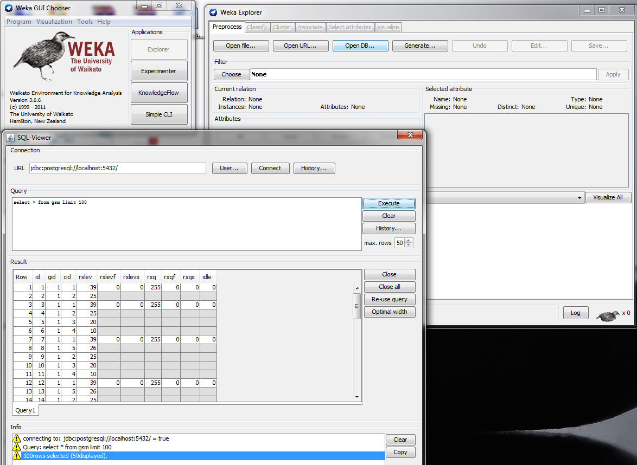This screenshot has height=465, width=637.
Task: Click the rxq column header
Action: [152, 277]
